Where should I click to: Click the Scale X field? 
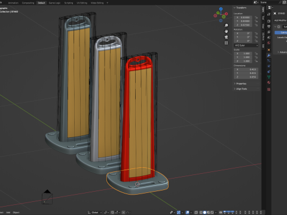tap(243, 53)
